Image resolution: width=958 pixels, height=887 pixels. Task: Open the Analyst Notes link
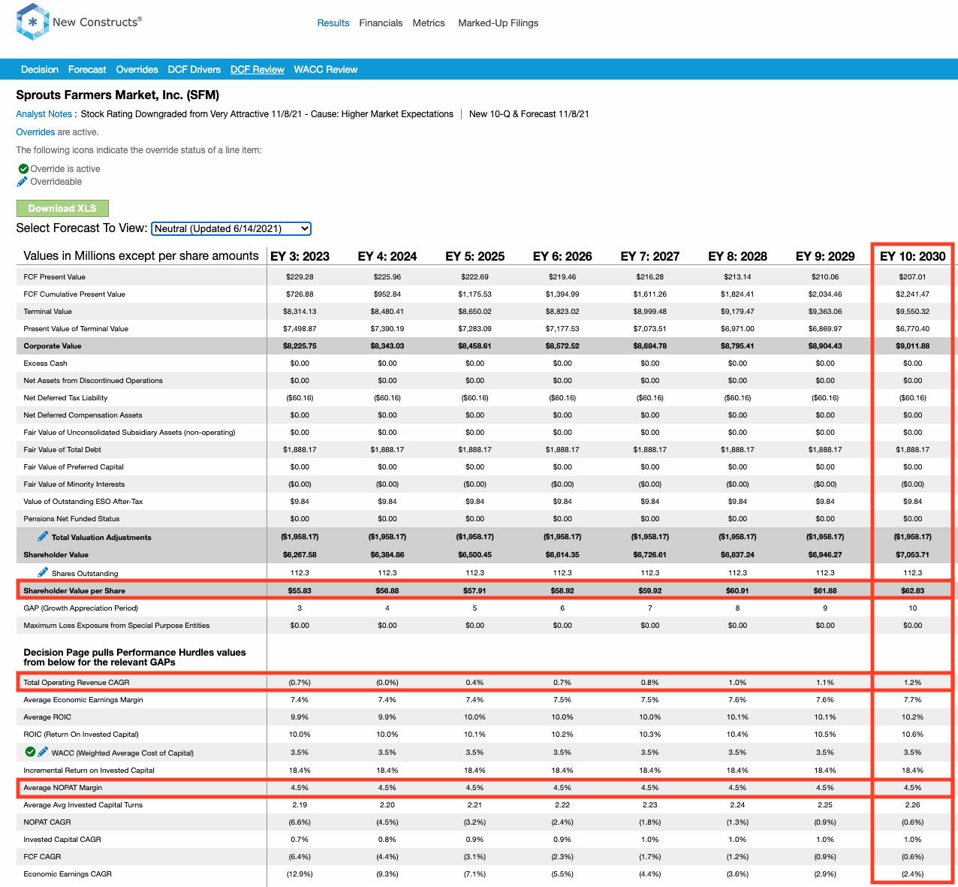[44, 114]
